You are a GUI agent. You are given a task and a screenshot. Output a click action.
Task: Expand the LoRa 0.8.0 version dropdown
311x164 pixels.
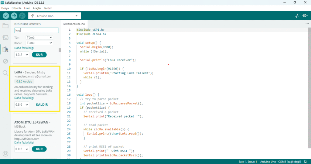22,105
